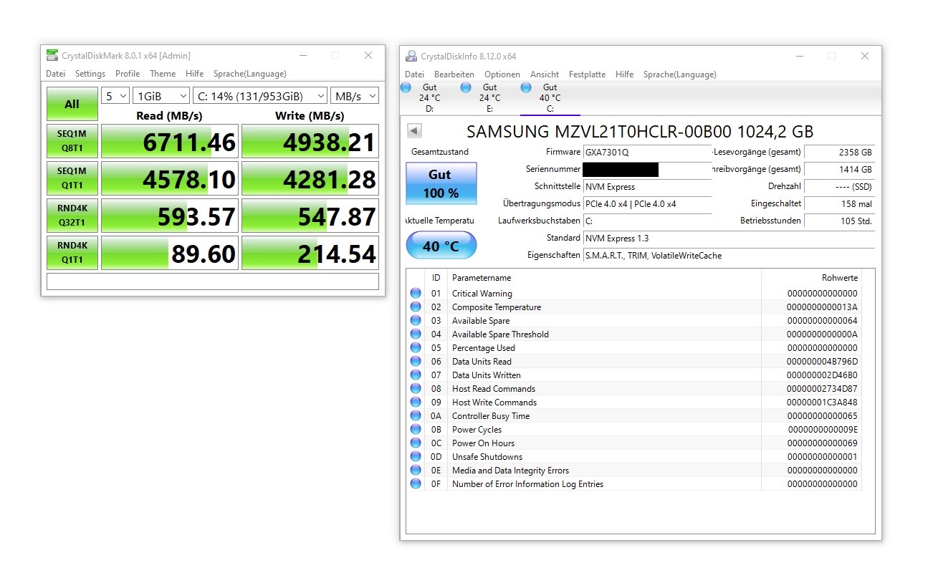Open Hilfe menu in CrystalDiskMark

pos(194,74)
